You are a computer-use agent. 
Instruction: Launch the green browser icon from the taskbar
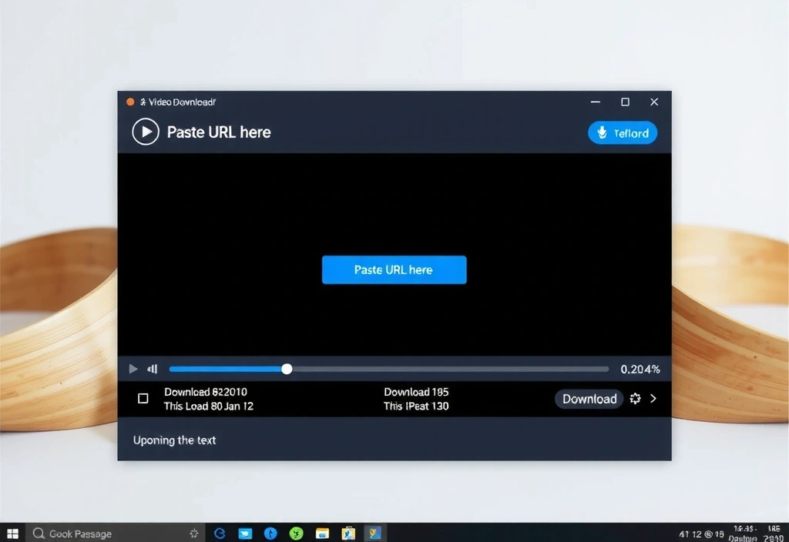point(296,533)
